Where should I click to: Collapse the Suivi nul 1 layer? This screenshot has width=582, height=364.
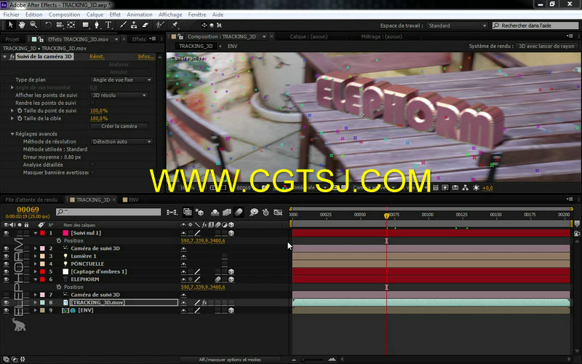pos(36,233)
